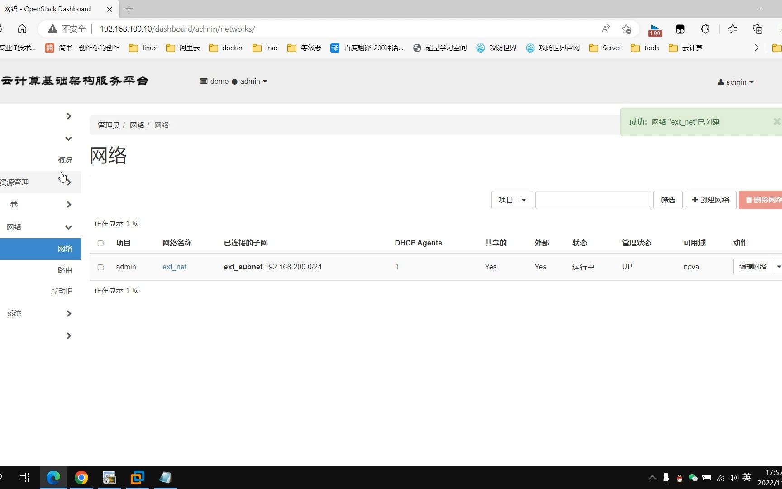Screen dimensions: 782x489
Task: Sort by 网络名称 column header
Action: point(177,243)
